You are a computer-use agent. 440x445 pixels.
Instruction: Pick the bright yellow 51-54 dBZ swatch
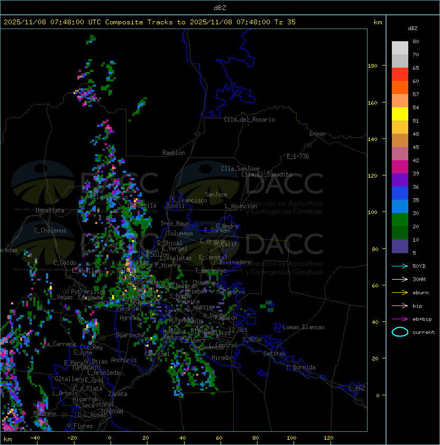(x=400, y=114)
